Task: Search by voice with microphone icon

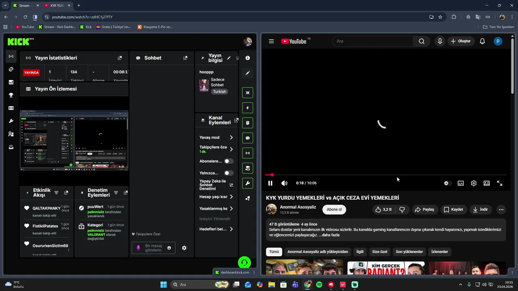Action: (x=440, y=41)
